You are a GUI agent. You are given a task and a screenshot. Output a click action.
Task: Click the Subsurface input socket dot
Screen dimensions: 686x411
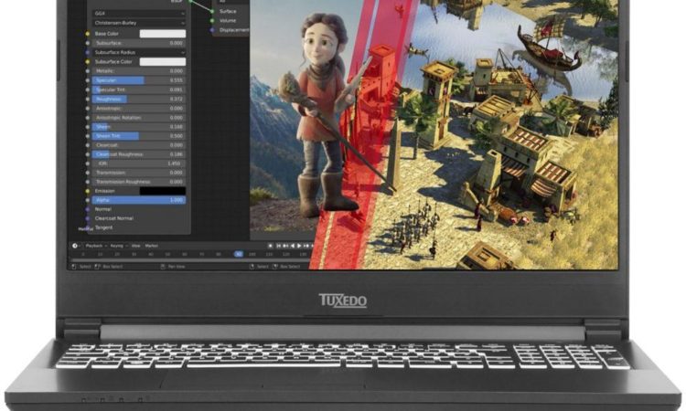pos(88,43)
